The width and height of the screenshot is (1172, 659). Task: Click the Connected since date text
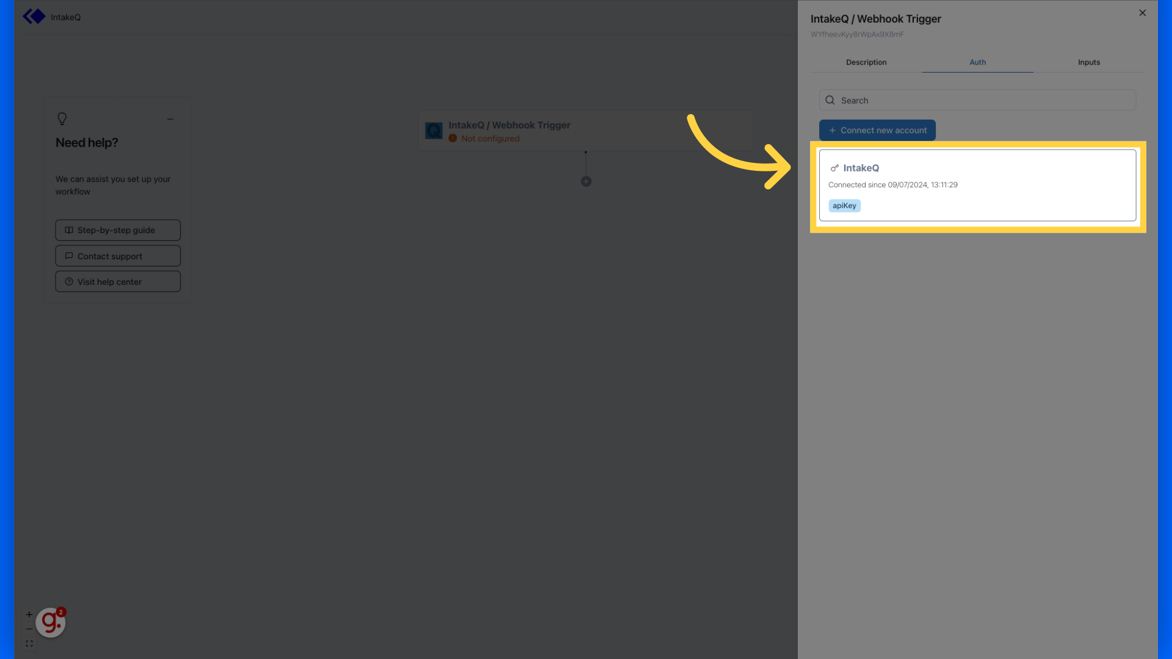point(892,185)
